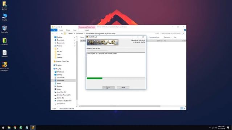Select Desktop in Quick access list
This screenshot has width=232, height=130.
[x=59, y=37]
